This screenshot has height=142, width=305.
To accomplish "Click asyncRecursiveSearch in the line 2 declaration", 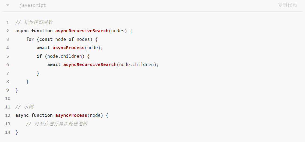I will (x=82, y=31).
